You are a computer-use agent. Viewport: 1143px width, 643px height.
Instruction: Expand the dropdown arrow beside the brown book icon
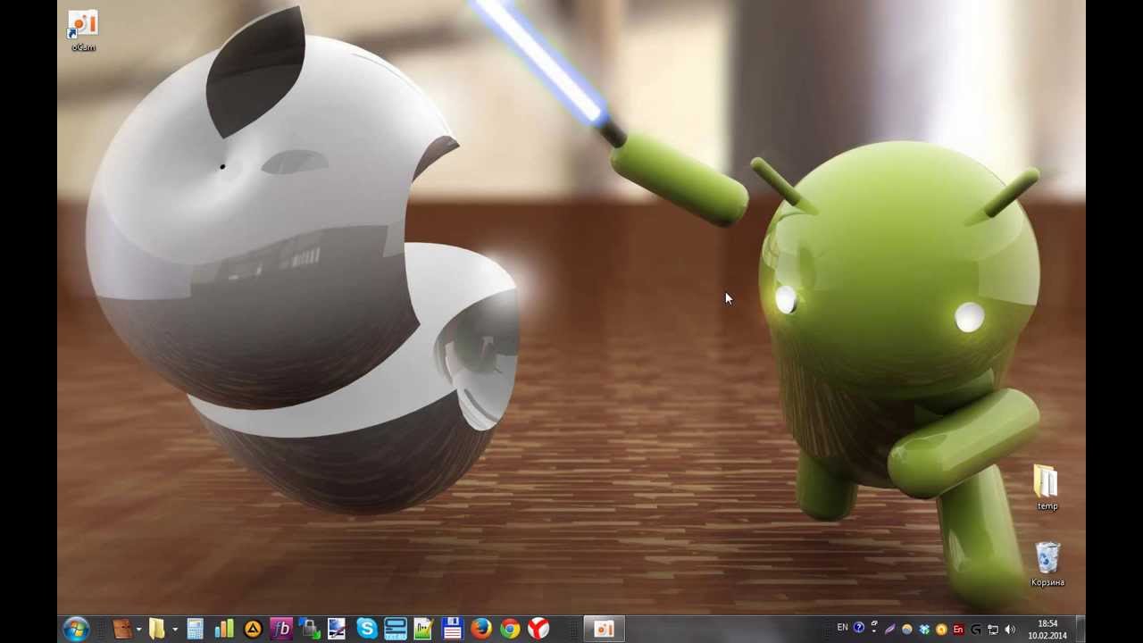click(x=138, y=629)
